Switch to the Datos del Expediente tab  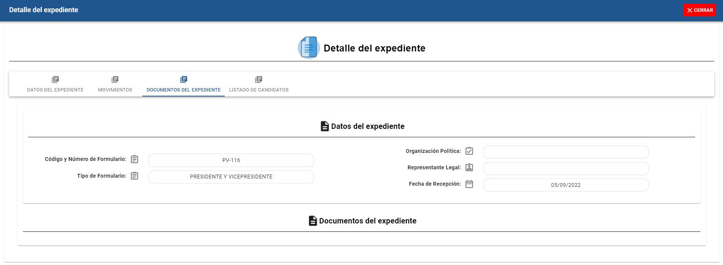tap(55, 84)
